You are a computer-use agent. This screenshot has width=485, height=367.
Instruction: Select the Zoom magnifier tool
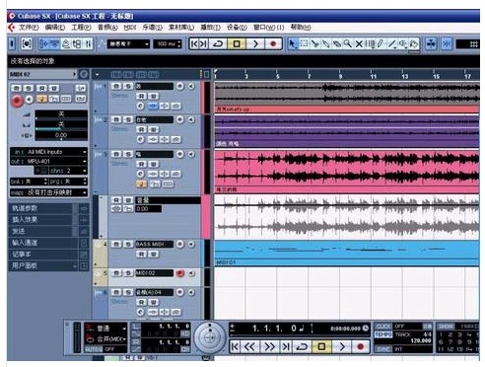point(347,43)
